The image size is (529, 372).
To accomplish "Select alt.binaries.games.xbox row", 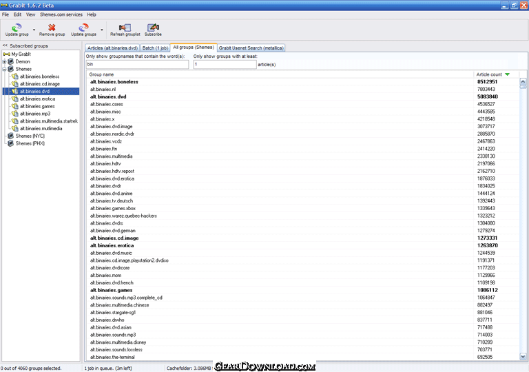I will (x=302, y=208).
